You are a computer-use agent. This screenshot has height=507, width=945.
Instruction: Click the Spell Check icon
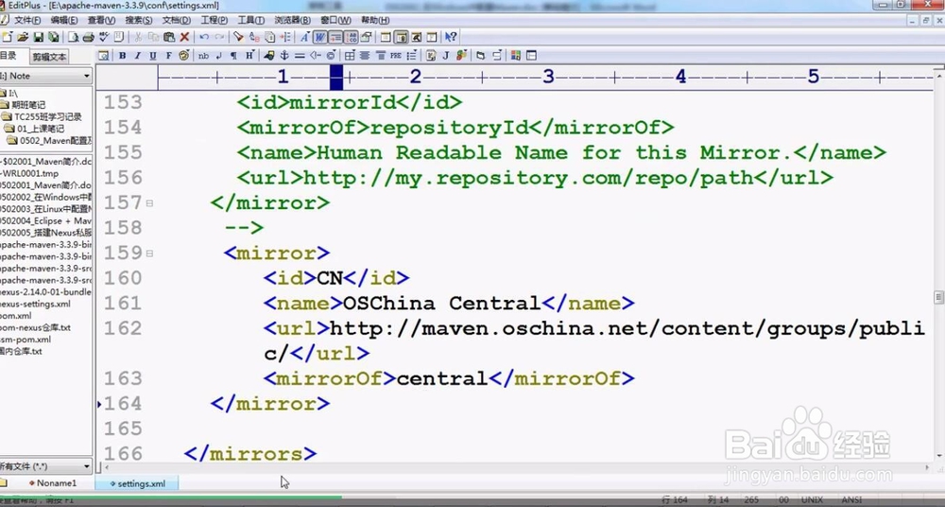pos(104,38)
